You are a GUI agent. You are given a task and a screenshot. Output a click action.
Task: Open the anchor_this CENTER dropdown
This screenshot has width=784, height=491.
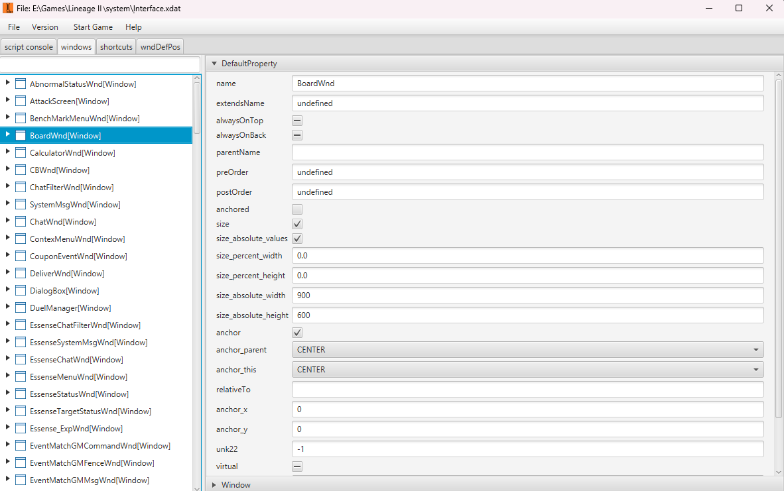point(527,370)
